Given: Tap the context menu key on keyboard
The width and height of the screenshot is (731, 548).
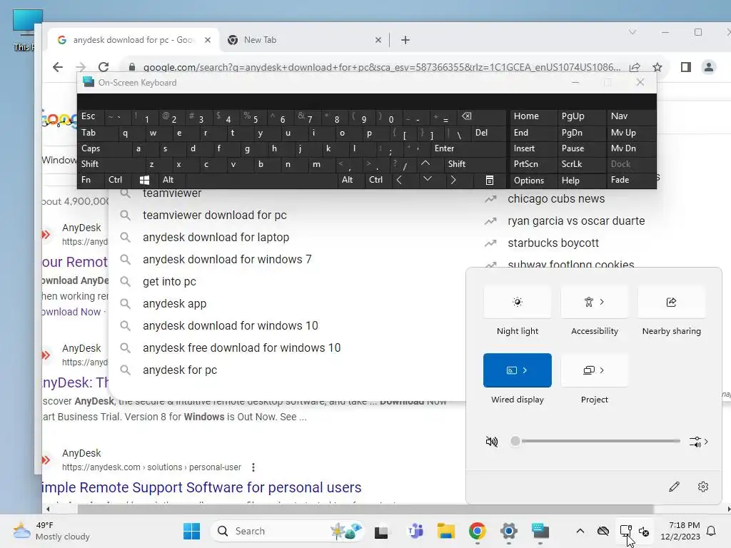Looking at the screenshot, I should pos(490,180).
